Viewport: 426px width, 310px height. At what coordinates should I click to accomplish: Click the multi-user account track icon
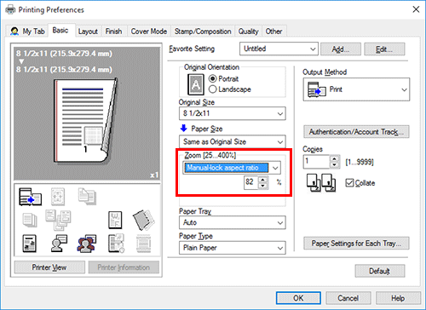click(87, 244)
